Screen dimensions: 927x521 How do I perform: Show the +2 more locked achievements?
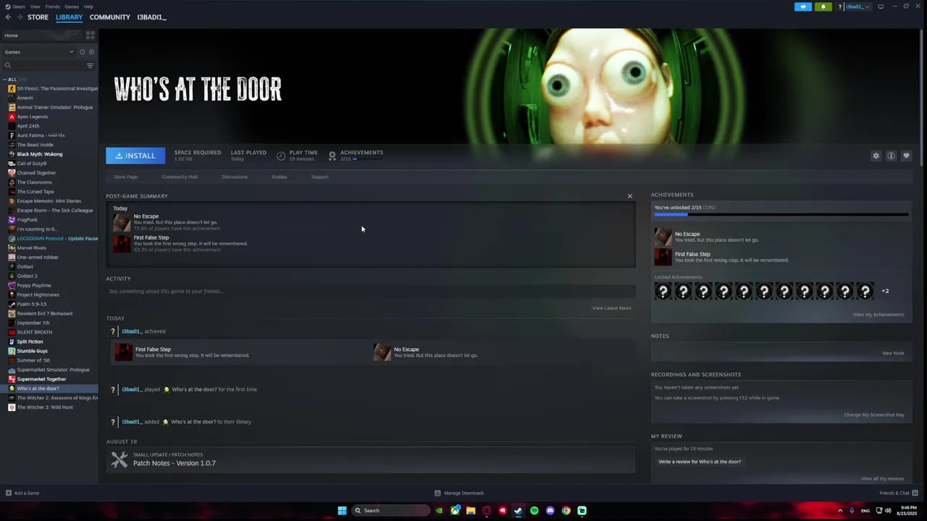pos(885,291)
